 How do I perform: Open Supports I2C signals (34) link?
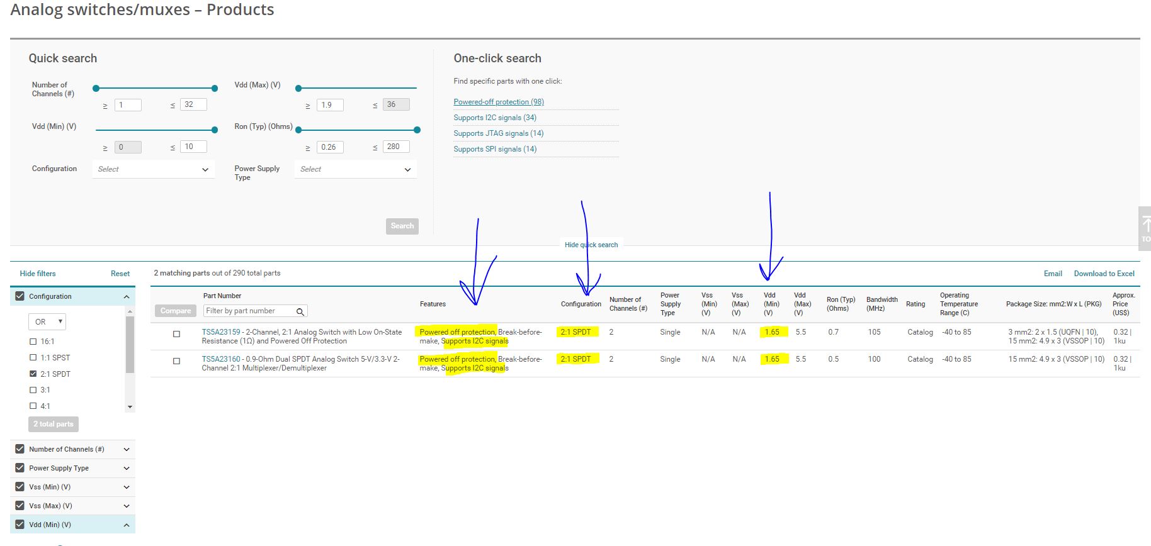495,118
